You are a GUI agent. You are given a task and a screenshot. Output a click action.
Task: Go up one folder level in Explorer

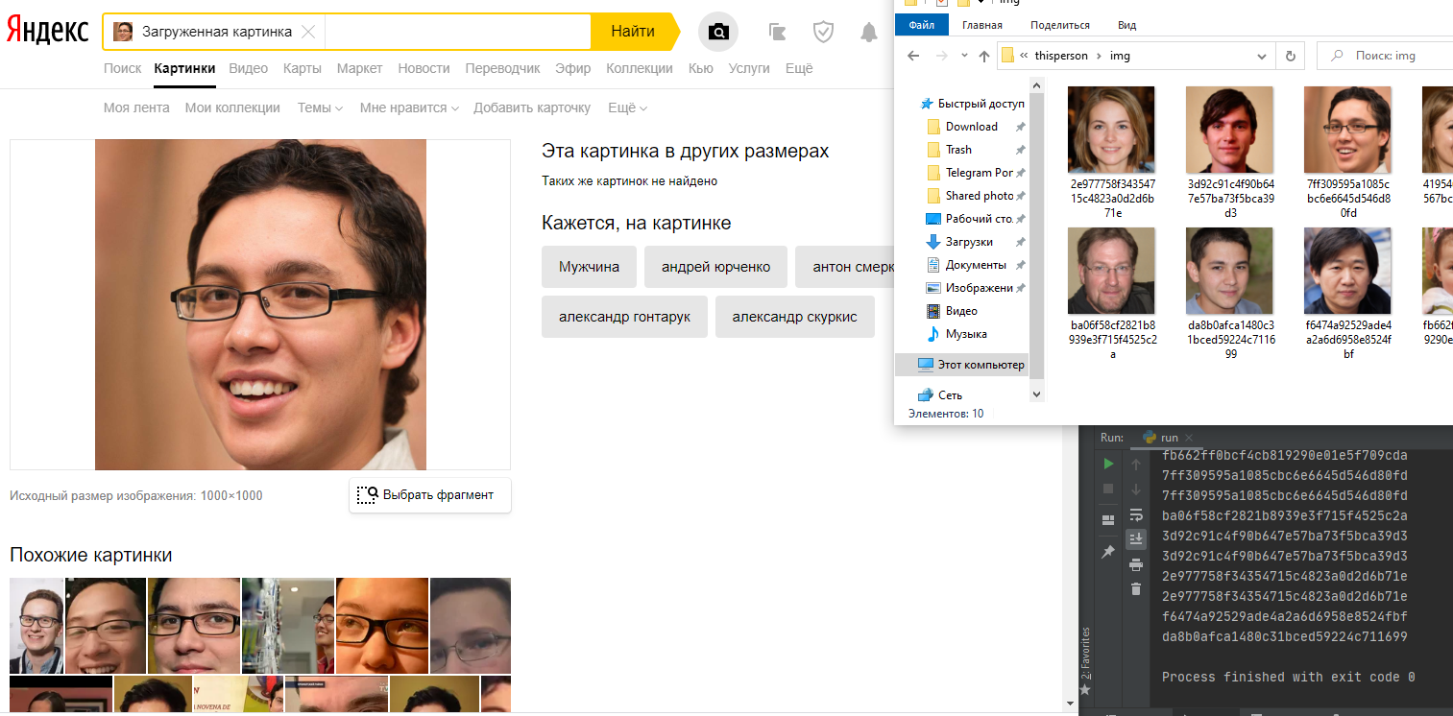click(983, 56)
